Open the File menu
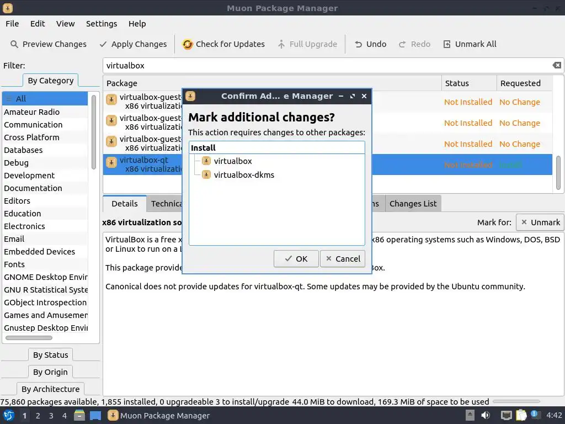This screenshot has height=424, width=565. point(12,24)
